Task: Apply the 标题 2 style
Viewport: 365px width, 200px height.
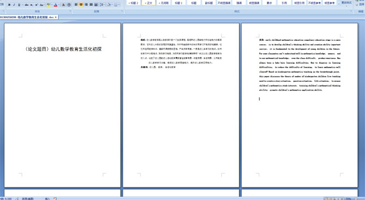Action: tap(133, 3)
